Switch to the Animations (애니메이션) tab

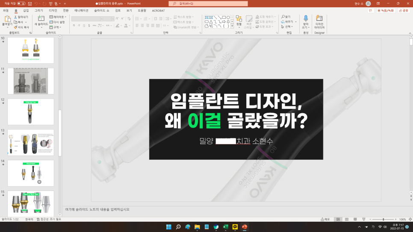point(82,10)
